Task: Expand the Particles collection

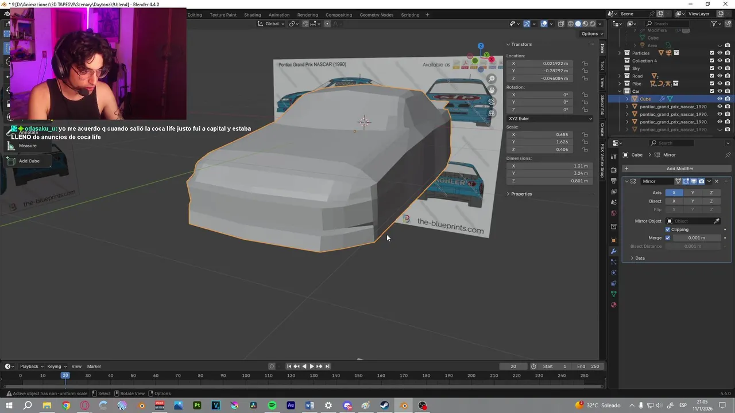Action: [620, 53]
